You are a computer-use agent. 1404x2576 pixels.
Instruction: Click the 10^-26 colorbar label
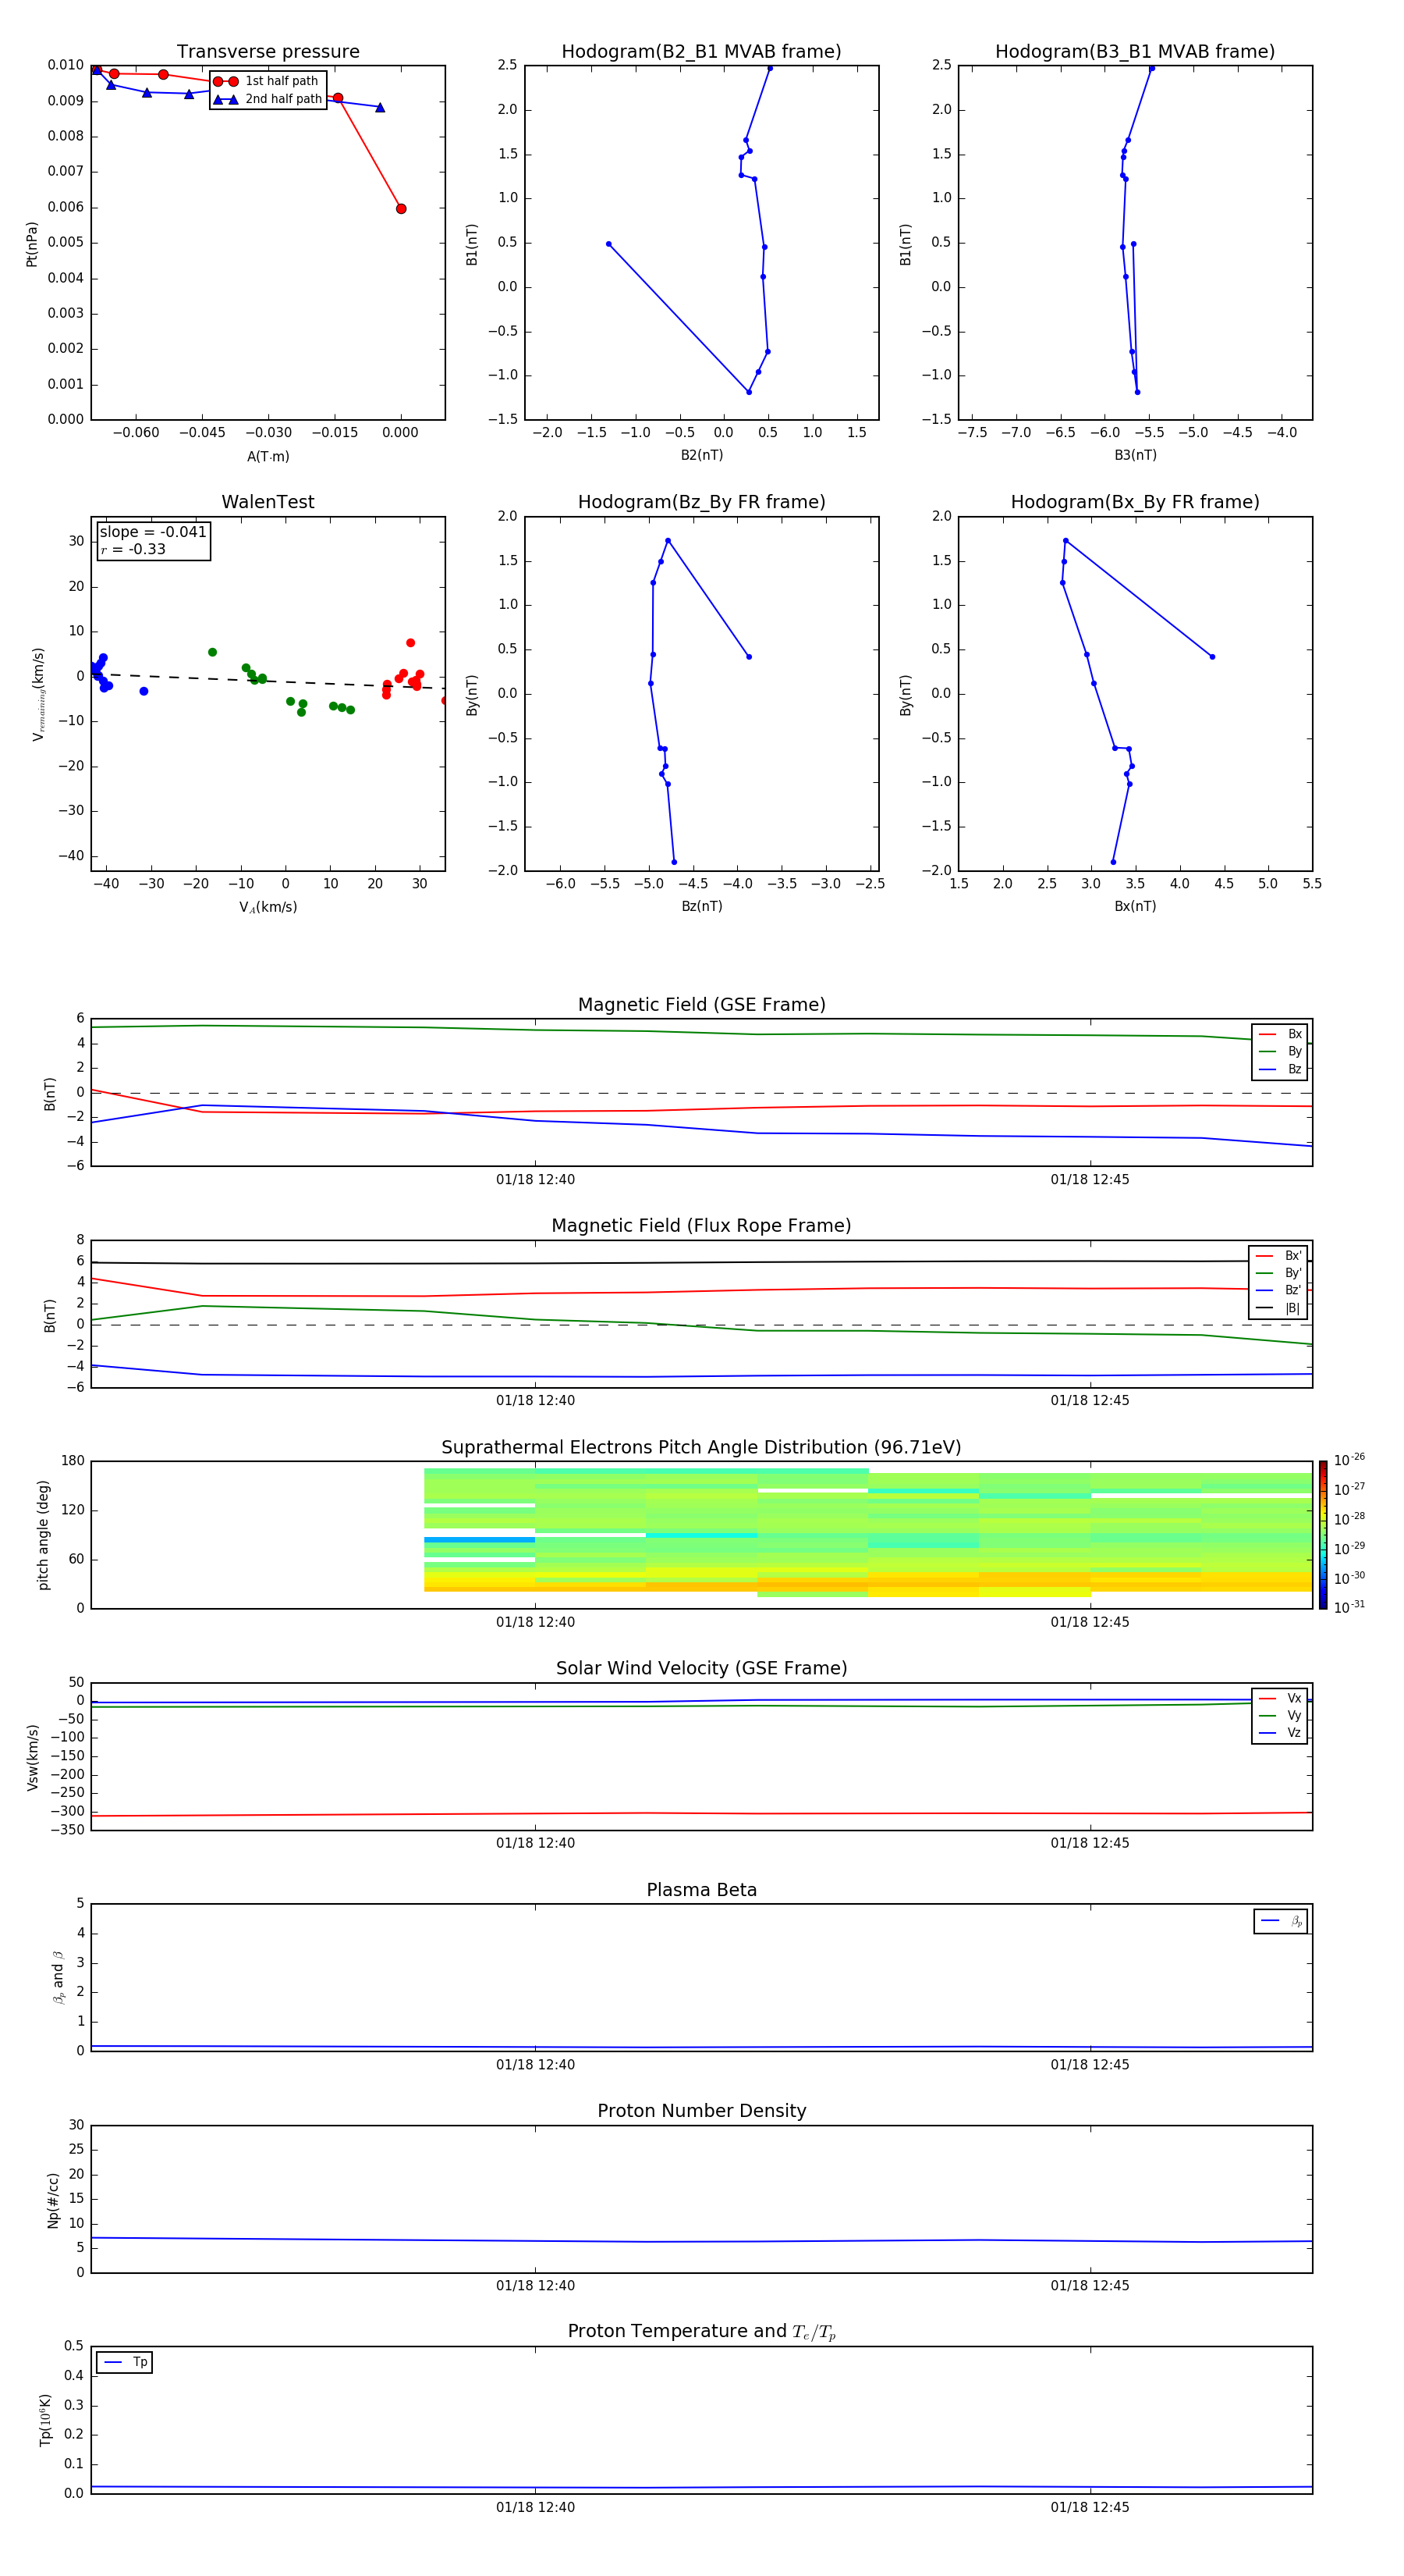tap(1349, 1460)
